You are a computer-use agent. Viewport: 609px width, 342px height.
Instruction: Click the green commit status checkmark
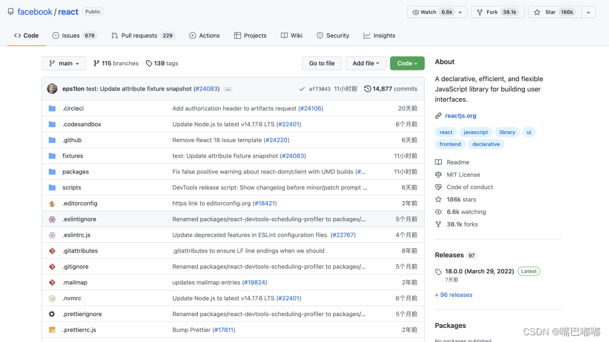click(302, 89)
